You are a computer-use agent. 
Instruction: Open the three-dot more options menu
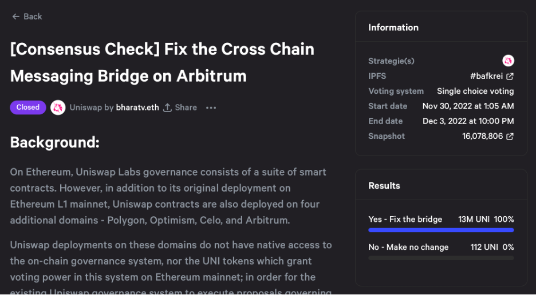coord(211,107)
